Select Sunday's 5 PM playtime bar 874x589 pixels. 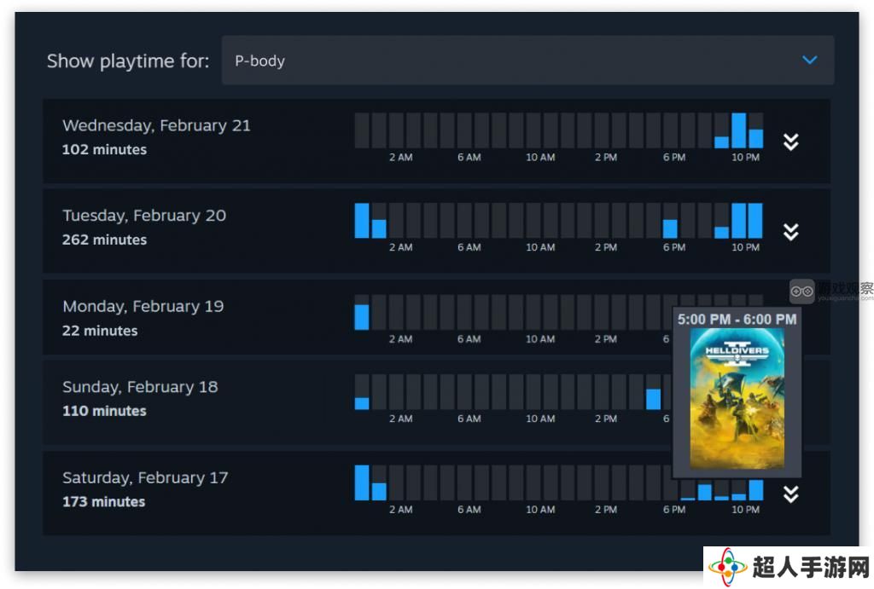653,399
